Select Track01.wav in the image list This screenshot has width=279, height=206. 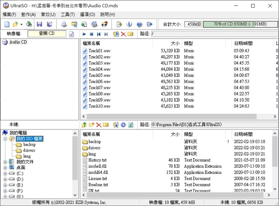click(x=99, y=51)
